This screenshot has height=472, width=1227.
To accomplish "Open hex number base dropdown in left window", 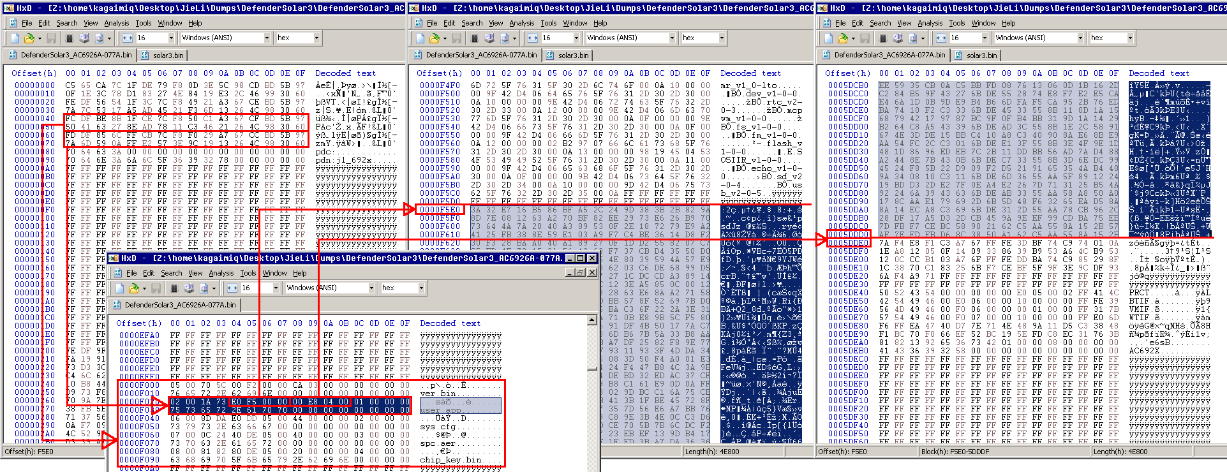I will (x=316, y=38).
